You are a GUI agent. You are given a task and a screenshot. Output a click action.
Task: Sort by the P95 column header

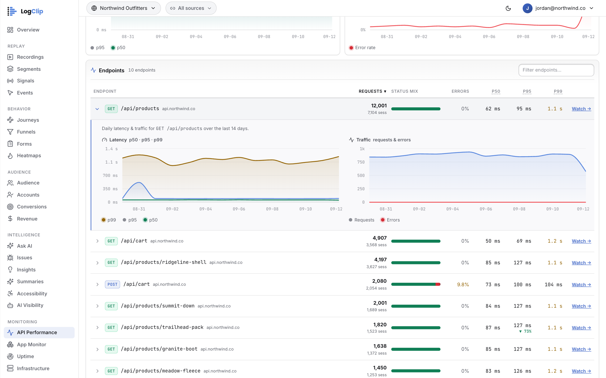point(527,91)
